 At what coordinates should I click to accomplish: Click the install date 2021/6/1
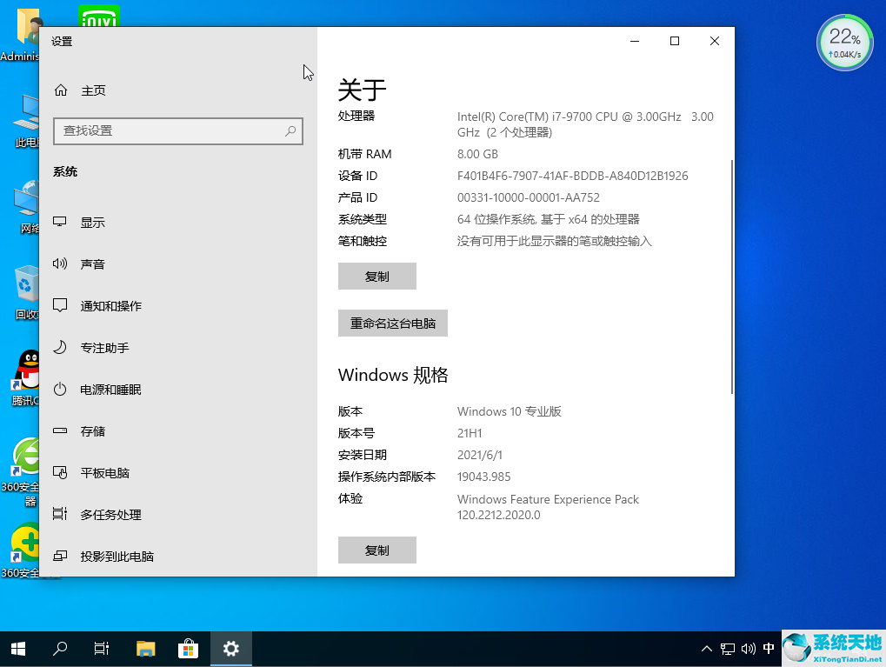tap(480, 455)
